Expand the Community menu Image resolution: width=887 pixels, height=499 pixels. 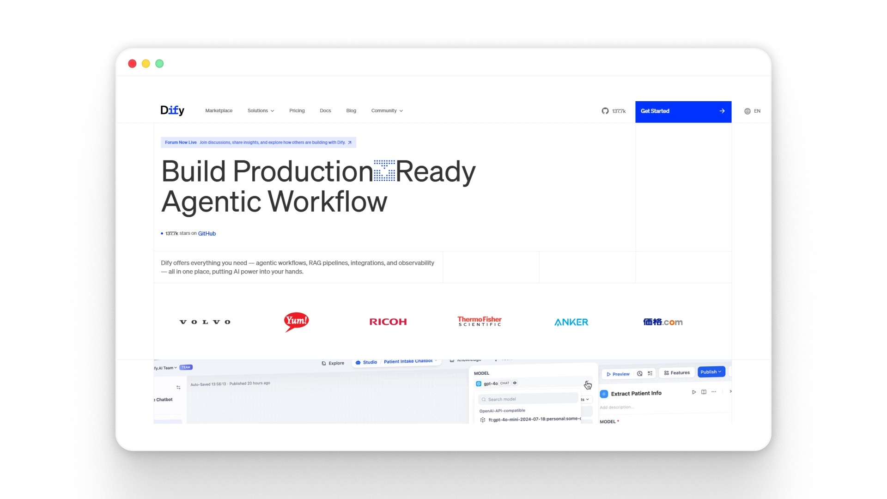tap(387, 111)
